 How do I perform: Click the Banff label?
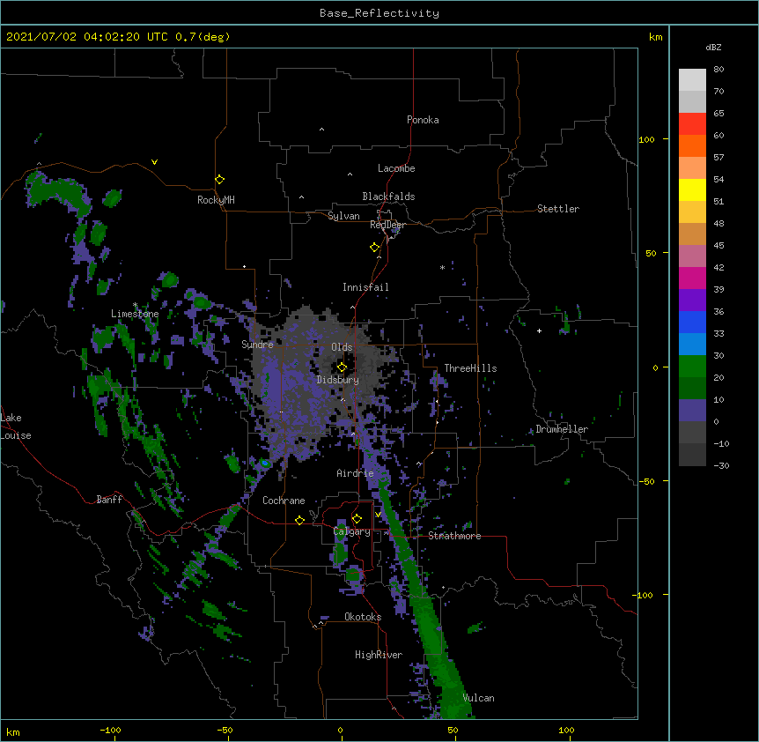click(x=109, y=500)
